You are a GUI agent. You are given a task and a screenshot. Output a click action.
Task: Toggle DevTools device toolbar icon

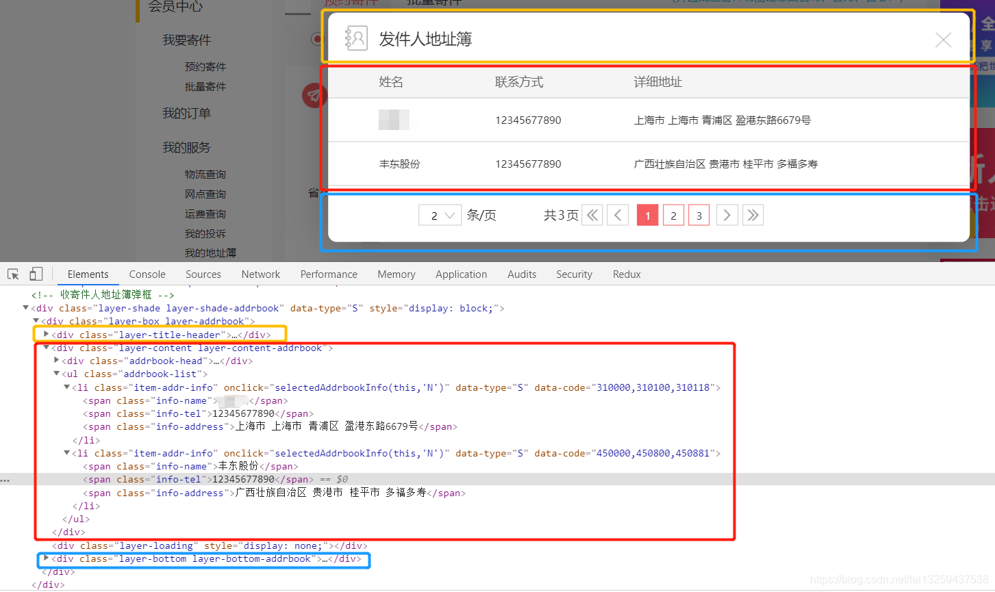[x=36, y=274]
